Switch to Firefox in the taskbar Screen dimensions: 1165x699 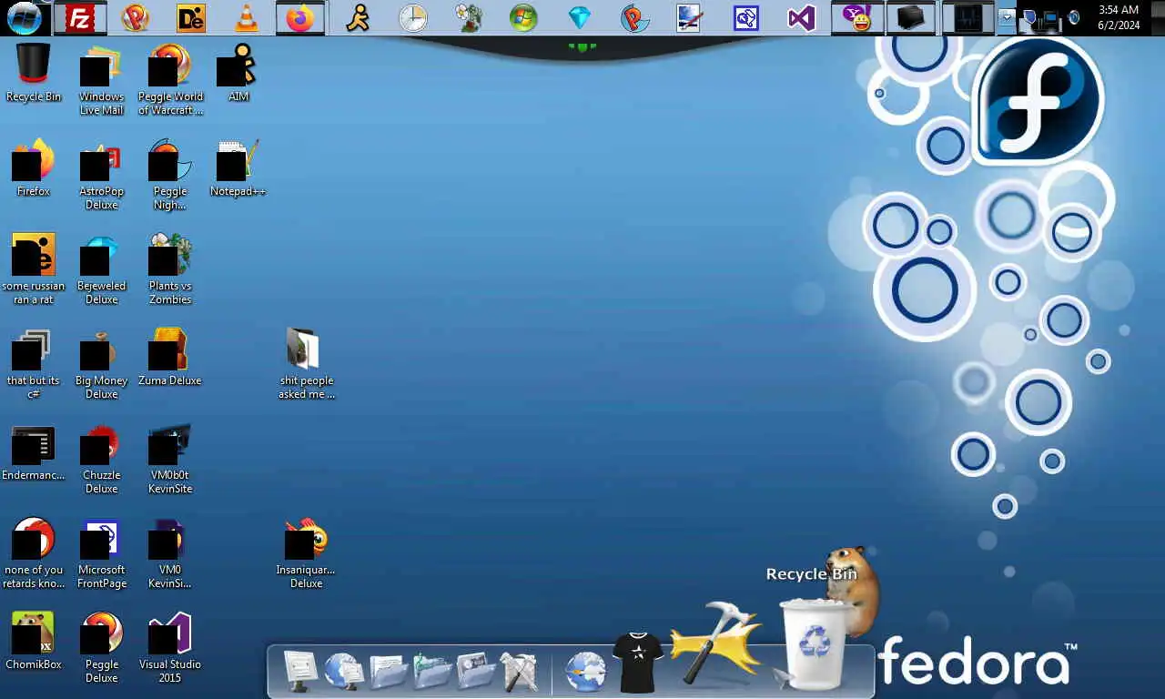299,17
